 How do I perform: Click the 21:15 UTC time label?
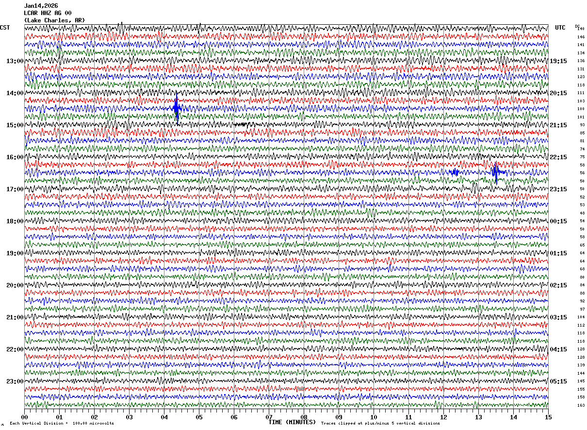point(558,125)
